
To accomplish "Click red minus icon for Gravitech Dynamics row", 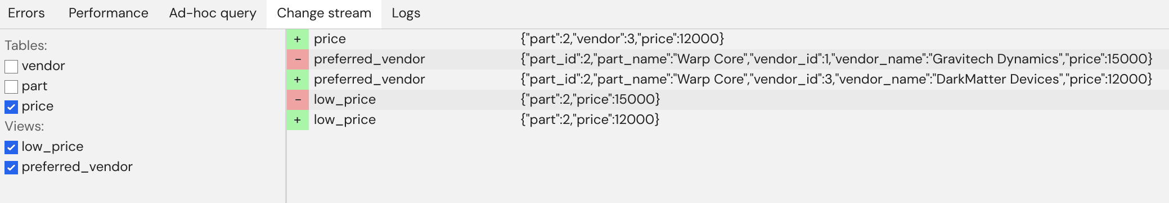I will (298, 59).
